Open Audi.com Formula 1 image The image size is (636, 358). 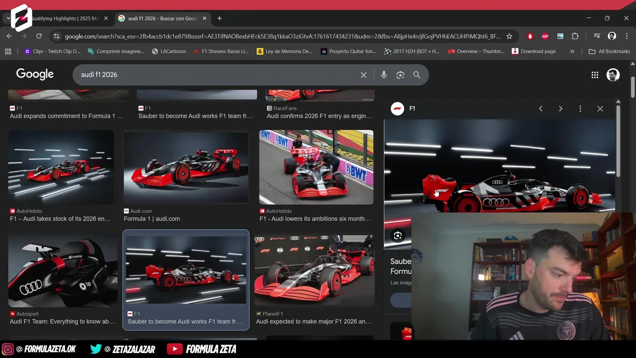click(x=186, y=167)
